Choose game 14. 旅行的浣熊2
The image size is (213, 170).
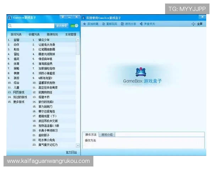tap(54, 102)
